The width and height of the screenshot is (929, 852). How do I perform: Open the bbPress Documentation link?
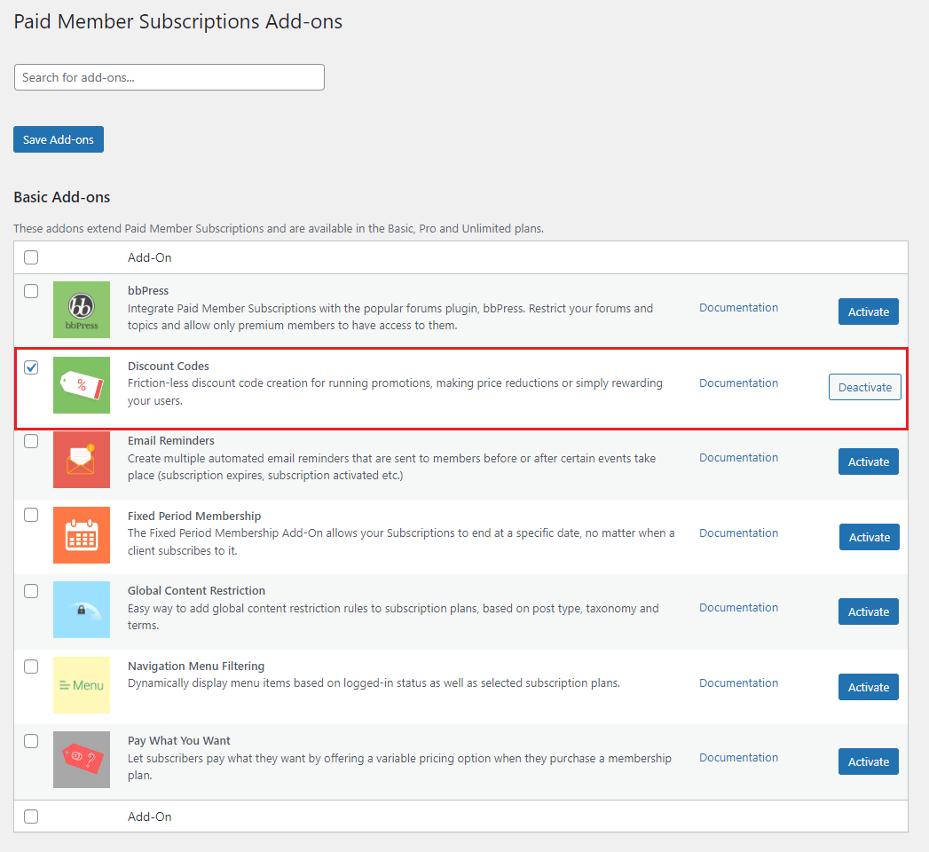tap(738, 307)
